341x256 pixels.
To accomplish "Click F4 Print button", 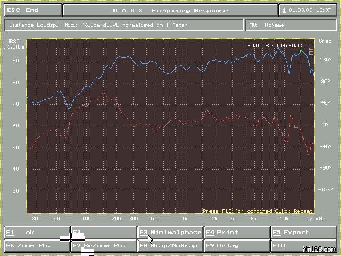I will tap(237, 233).
